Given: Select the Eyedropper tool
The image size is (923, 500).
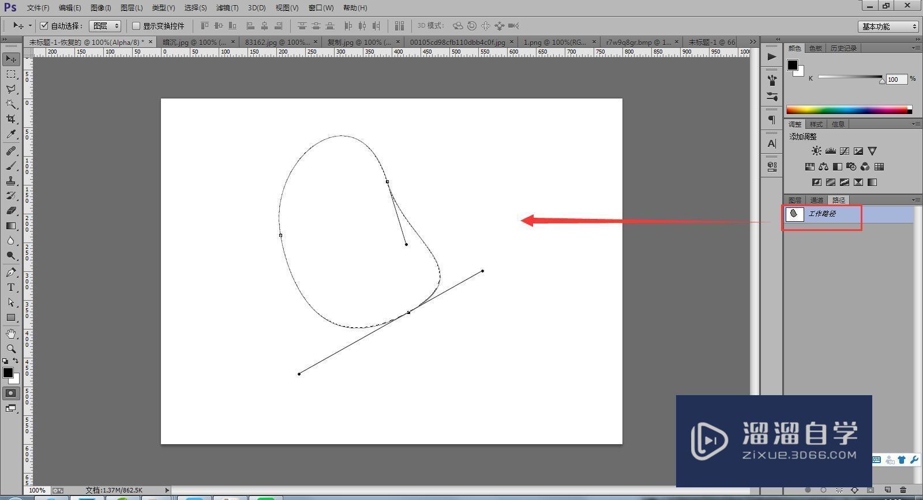Looking at the screenshot, I should click(x=11, y=134).
